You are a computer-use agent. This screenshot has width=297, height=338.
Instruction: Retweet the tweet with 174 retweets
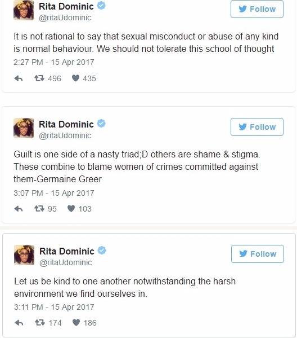point(40,322)
